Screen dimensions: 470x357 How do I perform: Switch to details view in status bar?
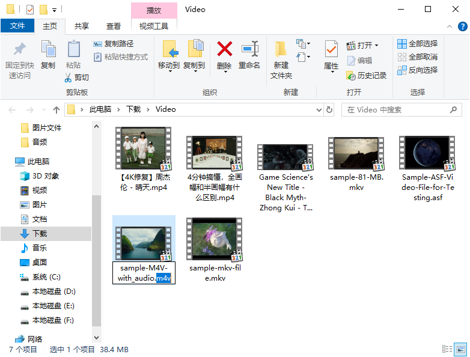(x=447, y=349)
